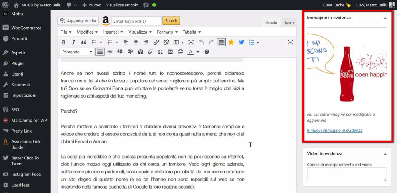Screen dimensions: 397x193
Task: Apply italic formatting
Action: click(73, 42)
